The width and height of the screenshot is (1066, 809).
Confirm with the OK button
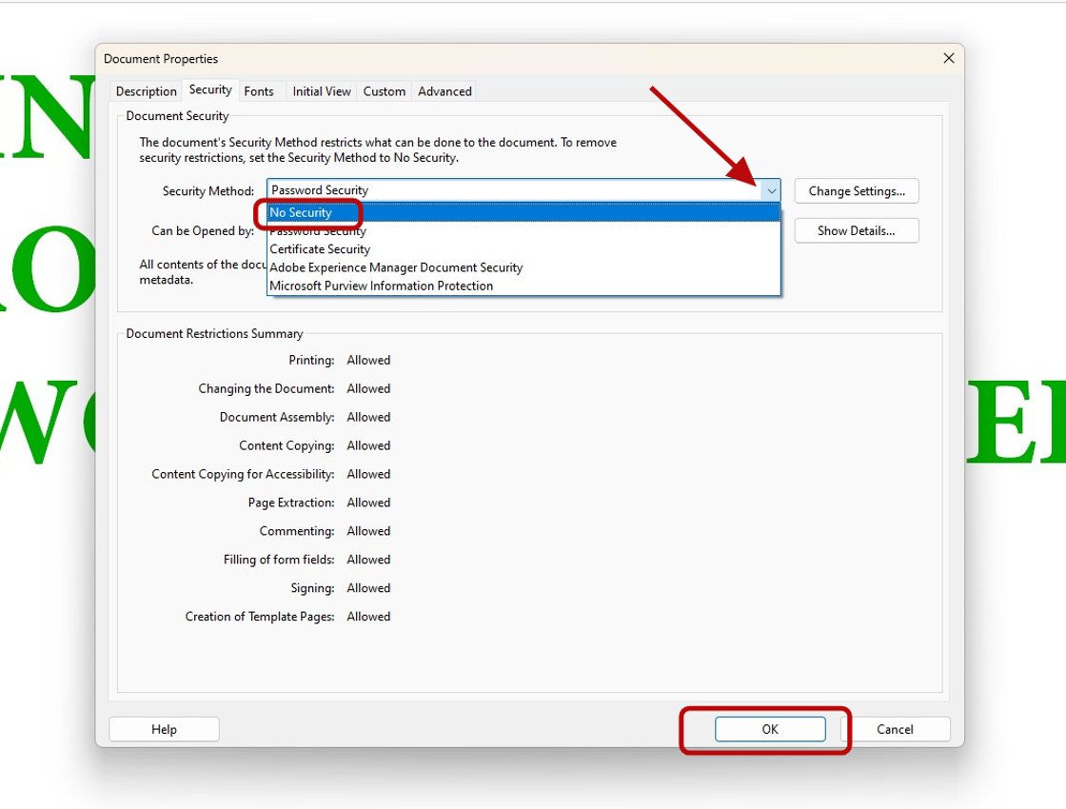770,729
